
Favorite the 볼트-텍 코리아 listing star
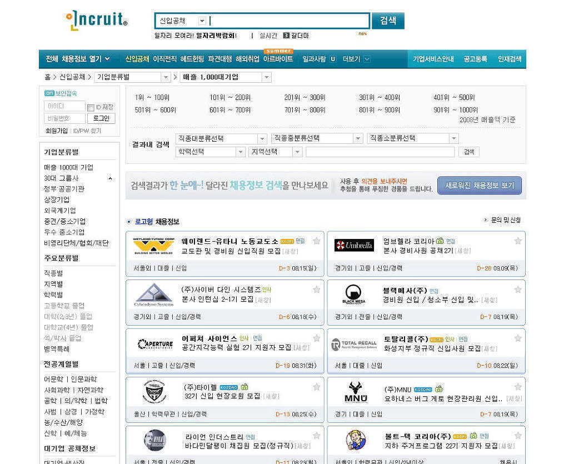pyautogui.click(x=518, y=435)
